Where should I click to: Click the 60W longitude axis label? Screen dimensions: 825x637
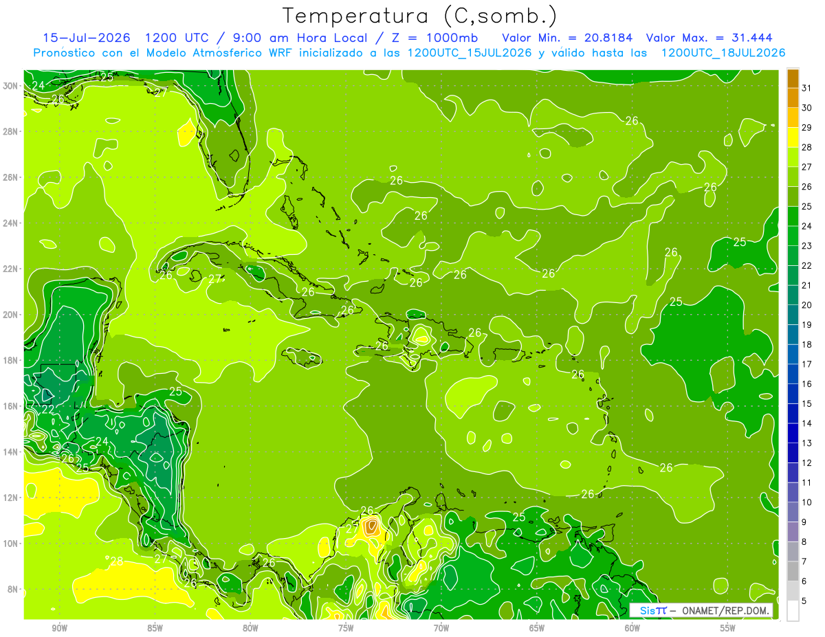tap(632, 628)
